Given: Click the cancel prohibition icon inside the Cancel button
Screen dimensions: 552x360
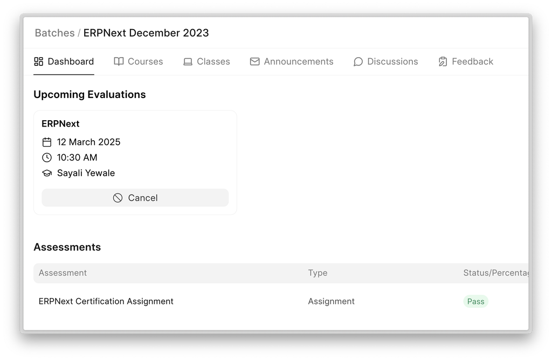Looking at the screenshot, I should (x=118, y=198).
